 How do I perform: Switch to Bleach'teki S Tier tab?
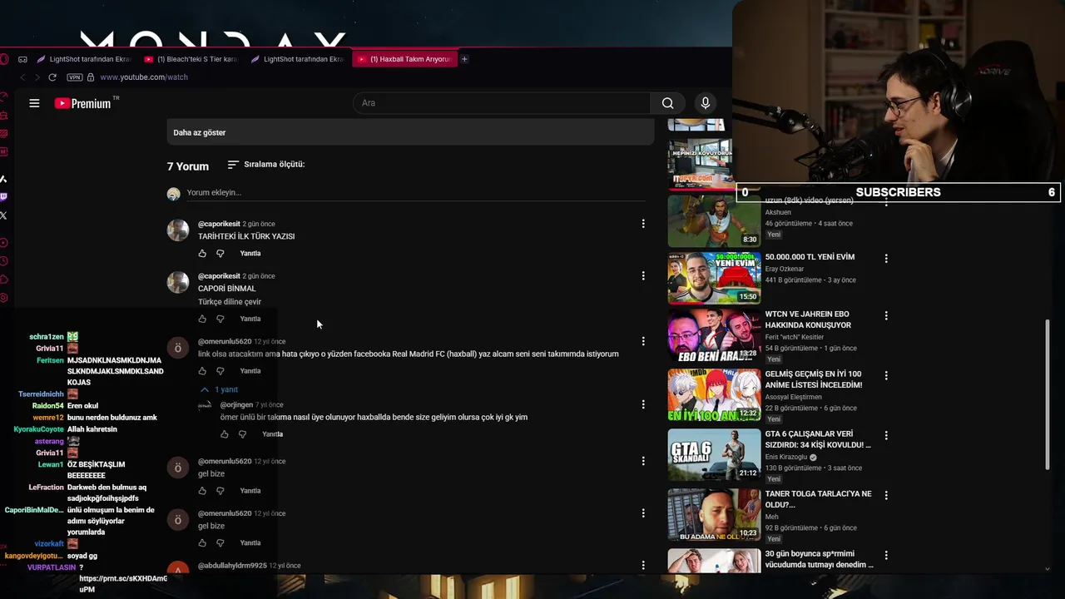click(191, 59)
